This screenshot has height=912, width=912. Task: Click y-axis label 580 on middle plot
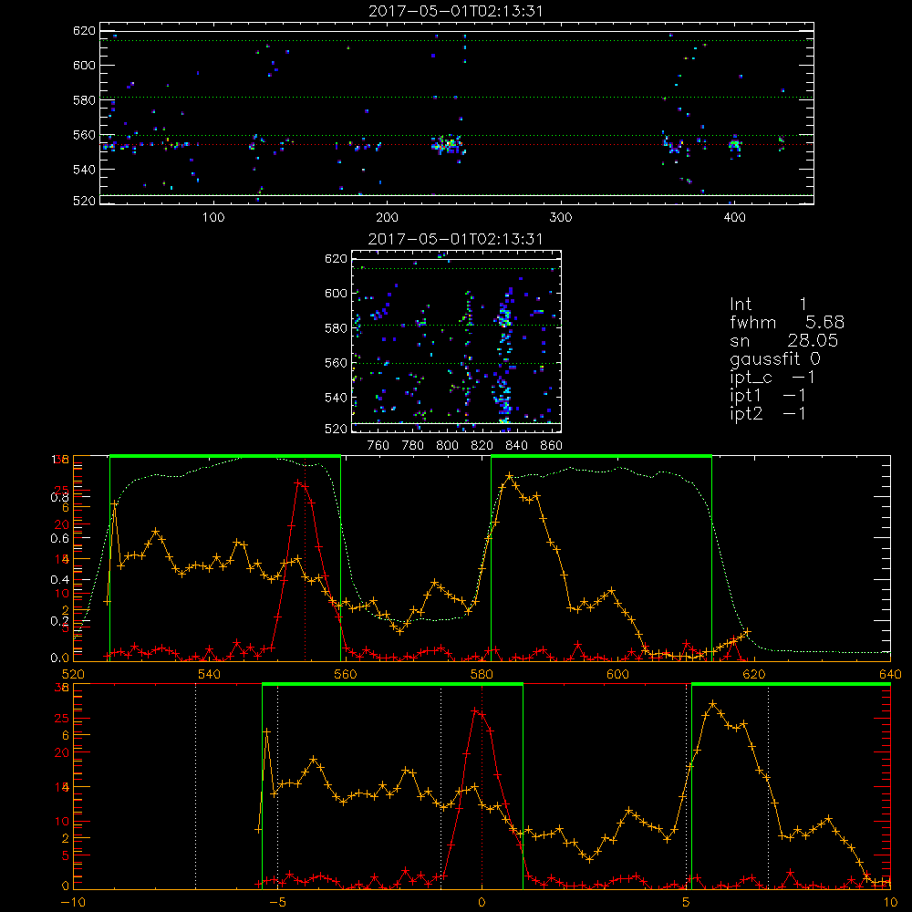336,328
